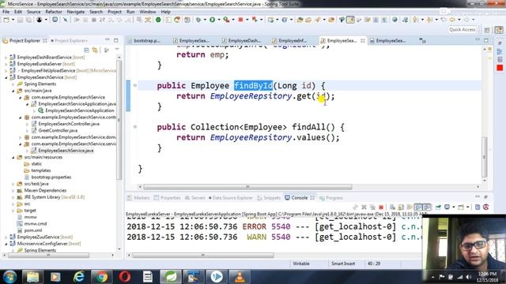Click the Clear Console icon

pos(392,207)
